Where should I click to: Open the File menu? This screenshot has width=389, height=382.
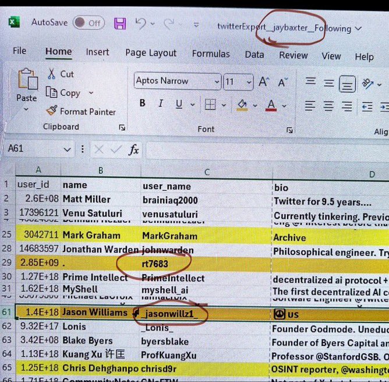click(x=19, y=51)
